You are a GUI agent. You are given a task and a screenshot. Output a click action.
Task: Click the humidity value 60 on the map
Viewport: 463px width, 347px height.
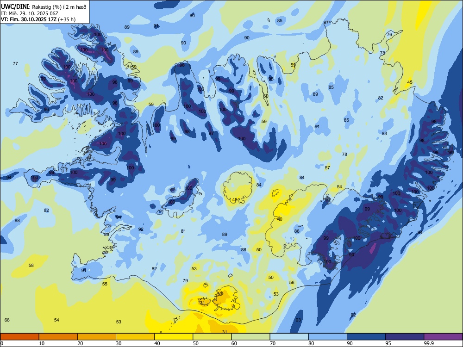(266, 96)
